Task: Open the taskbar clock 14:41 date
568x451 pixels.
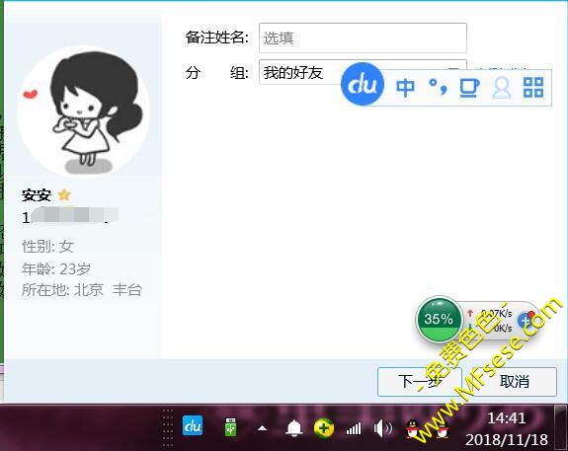Action: [x=507, y=429]
